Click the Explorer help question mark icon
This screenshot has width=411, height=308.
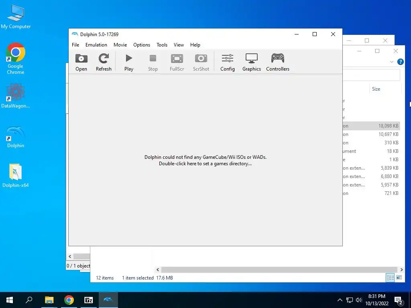pyautogui.click(x=400, y=62)
